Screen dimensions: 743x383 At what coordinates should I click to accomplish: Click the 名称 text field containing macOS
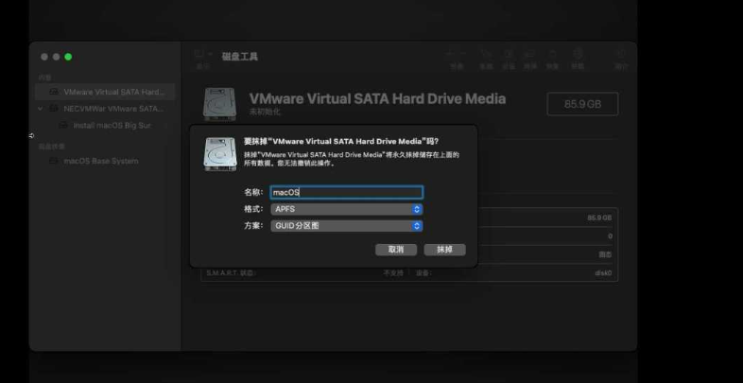point(346,192)
